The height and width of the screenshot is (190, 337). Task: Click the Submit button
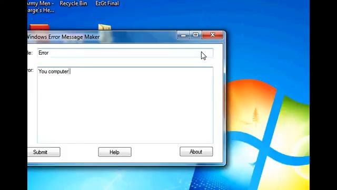(44, 152)
